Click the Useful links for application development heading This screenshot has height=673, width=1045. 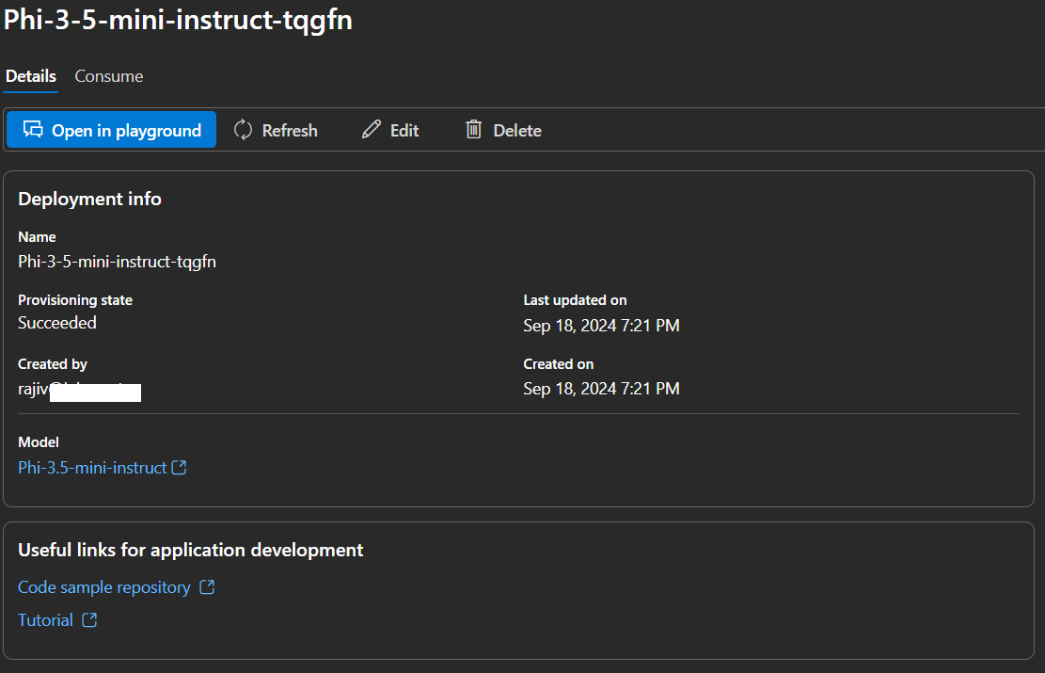191,550
